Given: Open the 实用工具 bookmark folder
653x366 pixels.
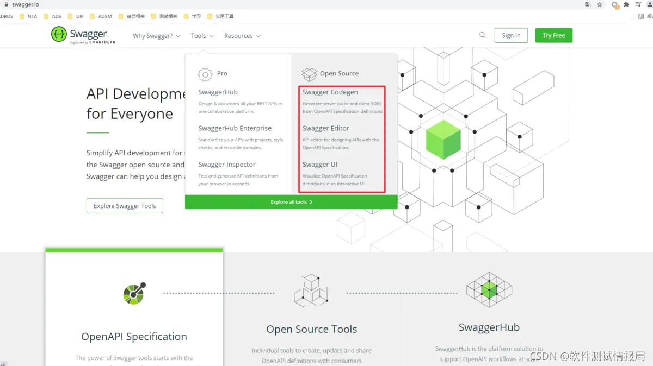Looking at the screenshot, I should [x=220, y=16].
